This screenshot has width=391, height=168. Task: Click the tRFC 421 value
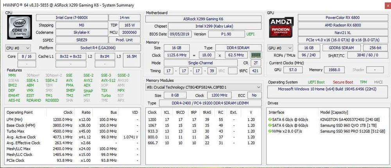(x=255, y=71)
